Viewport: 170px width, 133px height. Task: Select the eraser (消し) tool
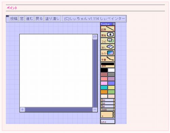(108, 47)
